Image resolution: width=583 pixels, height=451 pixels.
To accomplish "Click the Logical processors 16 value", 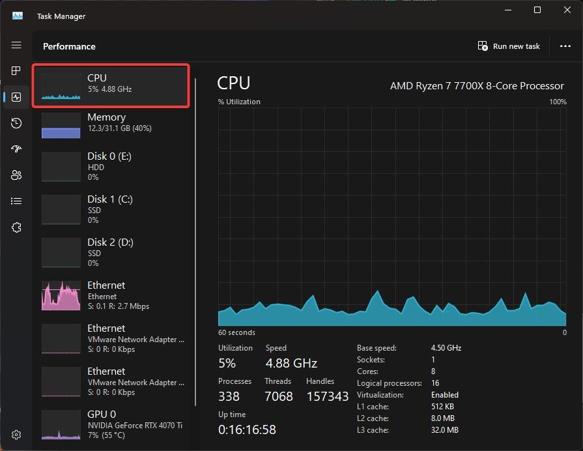I will tap(435, 383).
